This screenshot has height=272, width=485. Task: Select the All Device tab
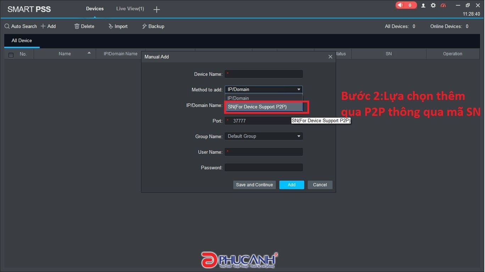tap(22, 40)
